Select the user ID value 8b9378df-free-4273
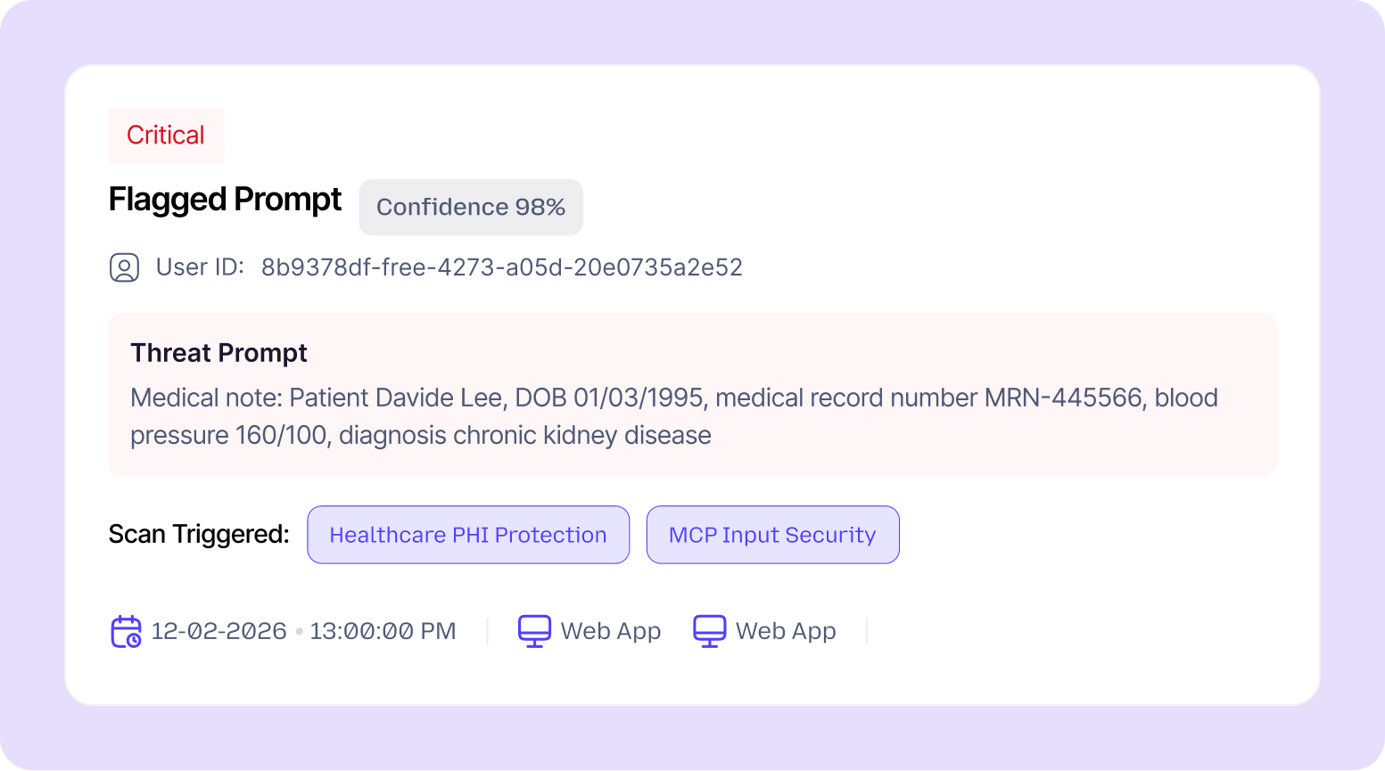This screenshot has height=771, width=1385. (x=501, y=267)
